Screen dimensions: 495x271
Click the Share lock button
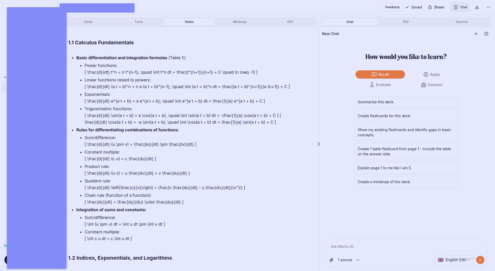(x=436, y=7)
